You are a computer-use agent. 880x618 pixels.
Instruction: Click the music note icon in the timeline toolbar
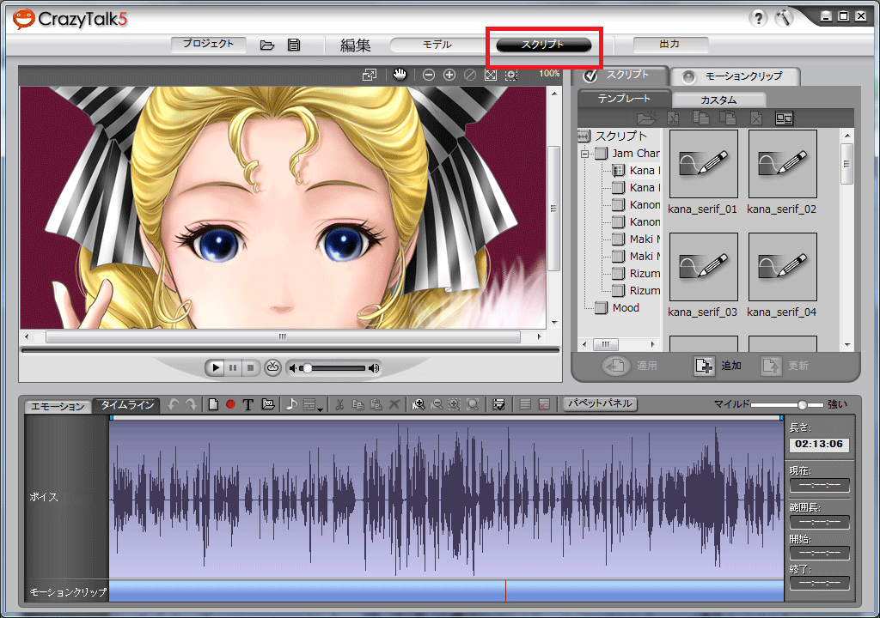tap(291, 403)
